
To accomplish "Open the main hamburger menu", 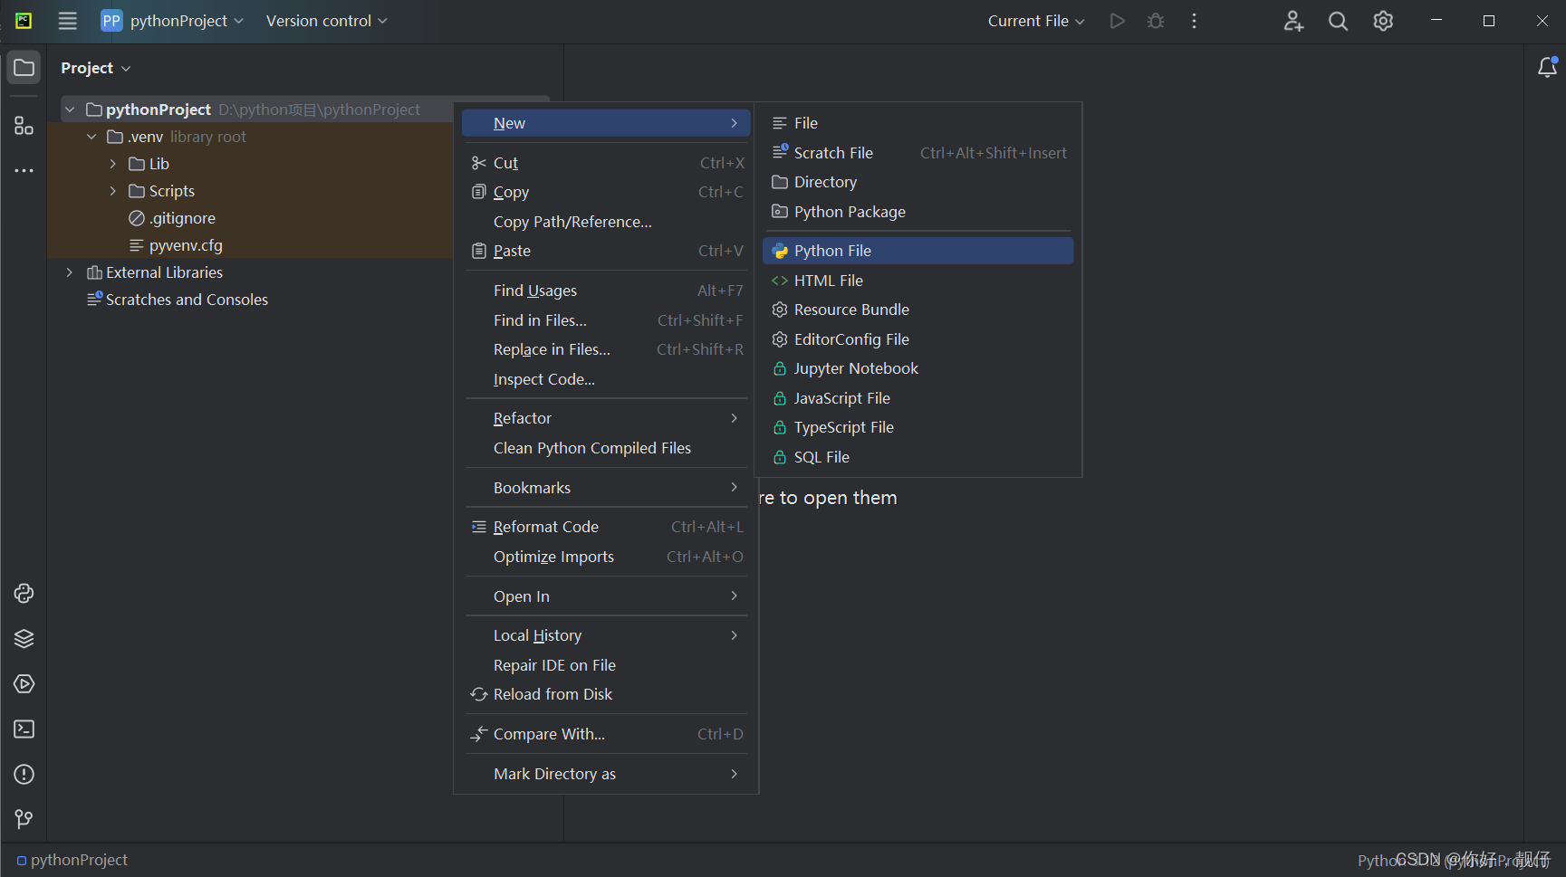I will point(68,21).
